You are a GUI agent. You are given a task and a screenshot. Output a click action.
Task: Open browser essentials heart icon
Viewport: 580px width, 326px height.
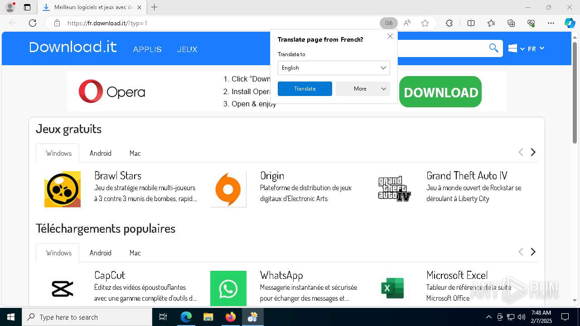pyautogui.click(x=531, y=23)
